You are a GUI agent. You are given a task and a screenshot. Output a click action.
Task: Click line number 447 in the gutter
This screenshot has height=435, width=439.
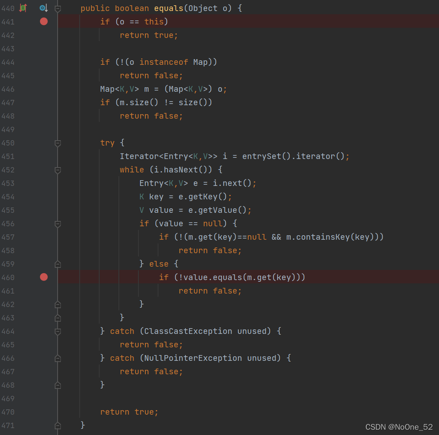click(8, 103)
